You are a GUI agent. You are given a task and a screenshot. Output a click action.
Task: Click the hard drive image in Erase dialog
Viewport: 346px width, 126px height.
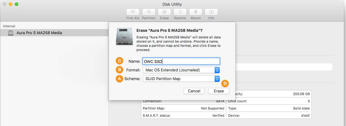click(x=124, y=36)
